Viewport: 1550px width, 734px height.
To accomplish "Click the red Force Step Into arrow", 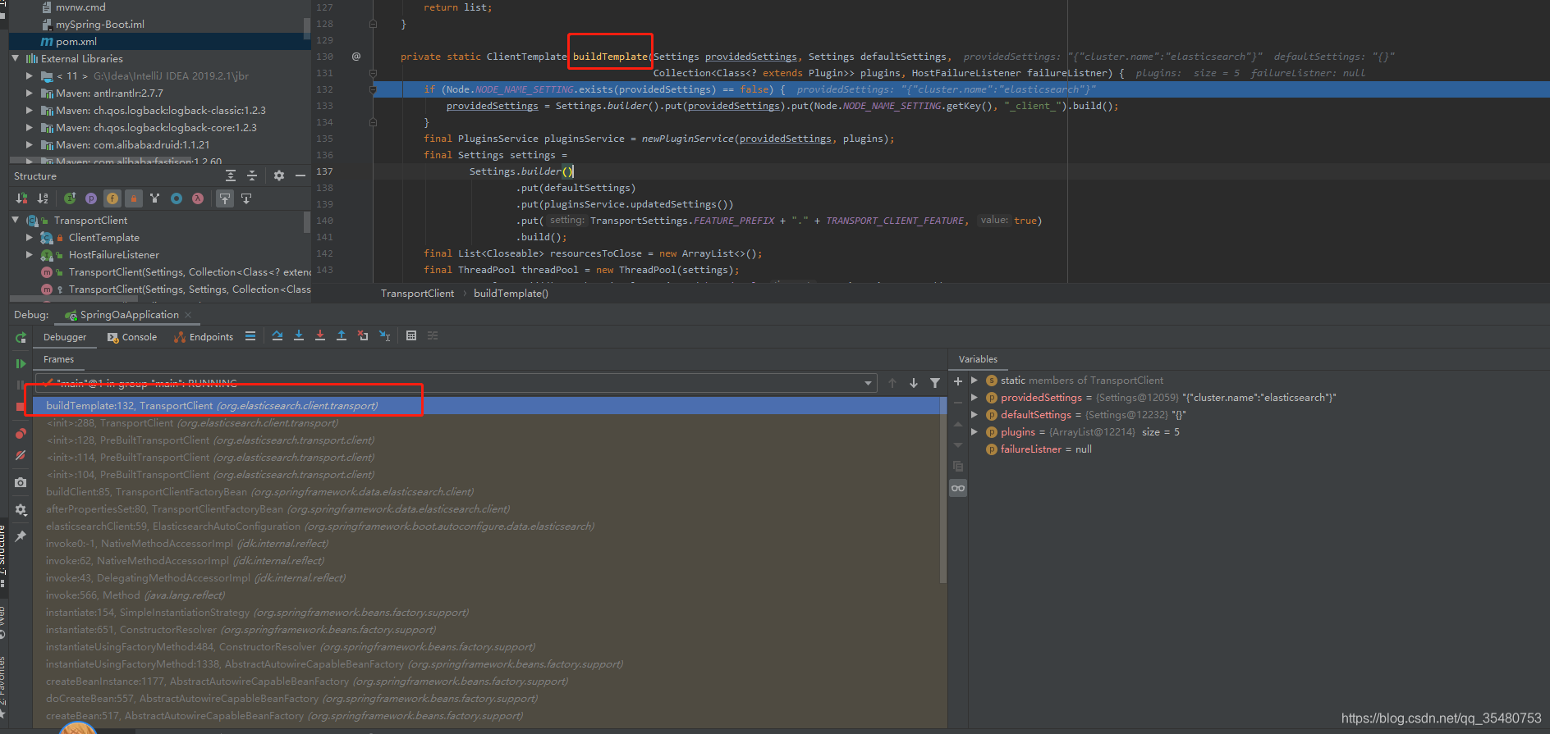I will pos(319,336).
